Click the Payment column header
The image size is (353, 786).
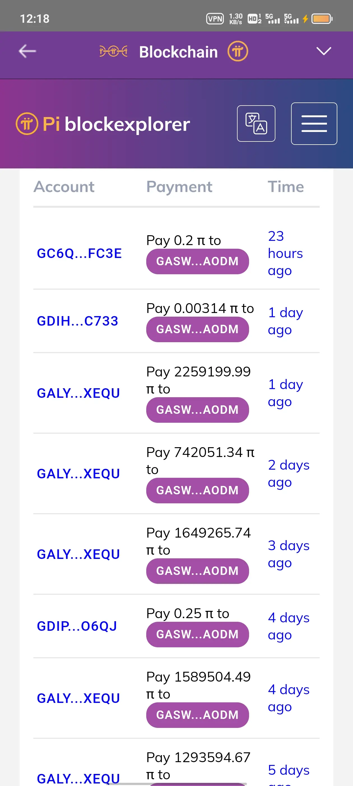179,187
